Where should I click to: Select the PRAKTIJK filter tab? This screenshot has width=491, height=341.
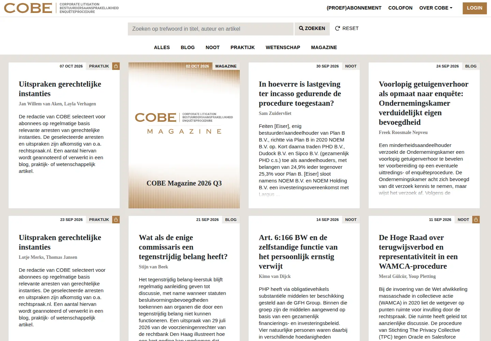click(242, 47)
